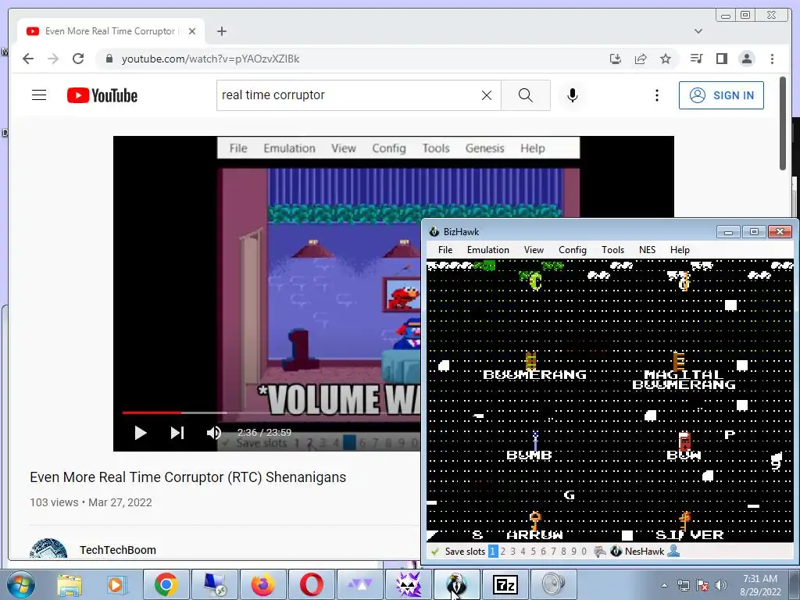
Task: Open BizHawk's Tools menu
Action: coord(612,249)
